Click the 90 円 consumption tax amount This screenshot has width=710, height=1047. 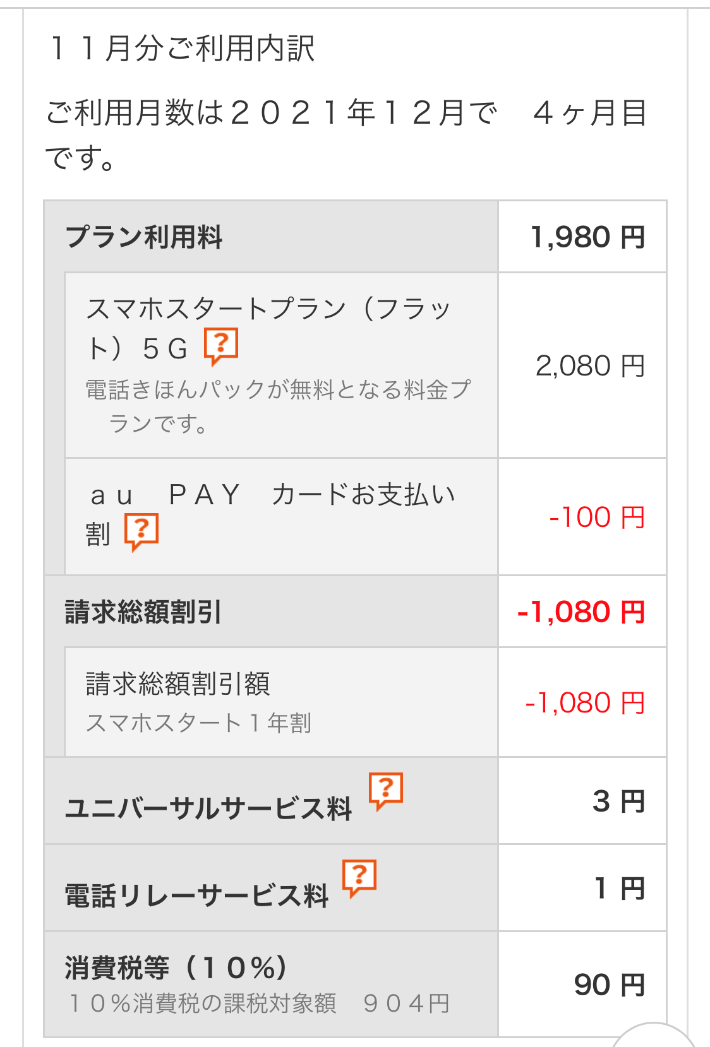pos(609,985)
